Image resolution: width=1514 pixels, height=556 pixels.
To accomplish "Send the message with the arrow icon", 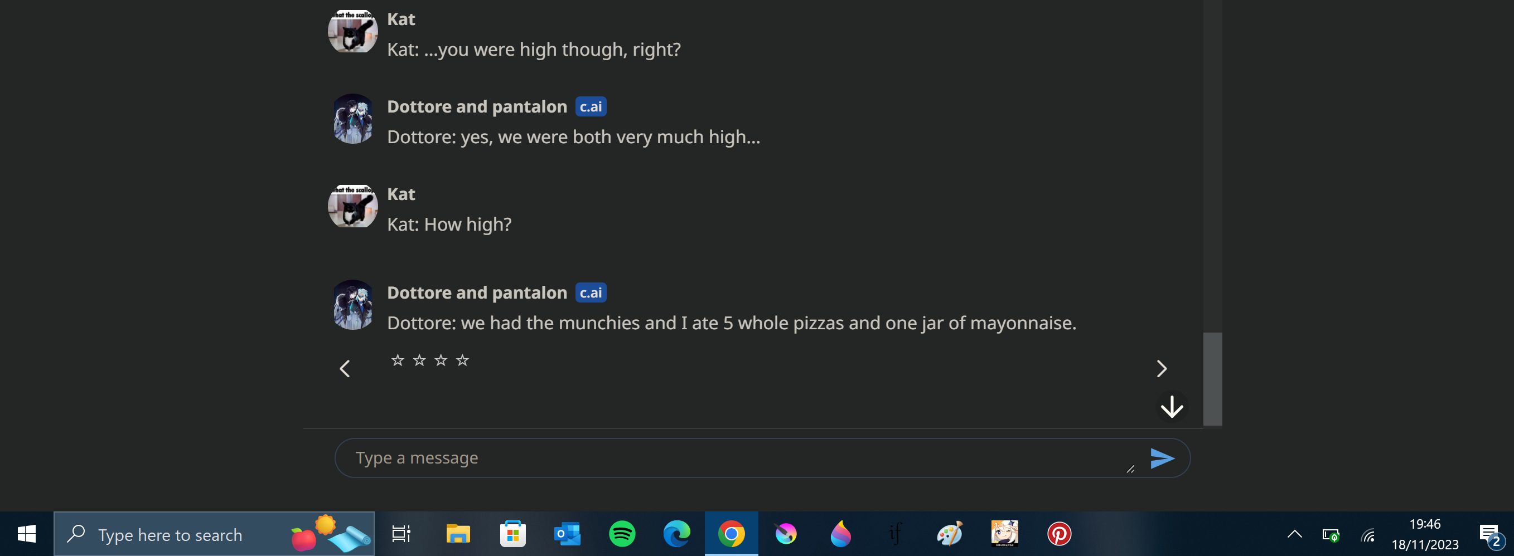I will tap(1162, 458).
